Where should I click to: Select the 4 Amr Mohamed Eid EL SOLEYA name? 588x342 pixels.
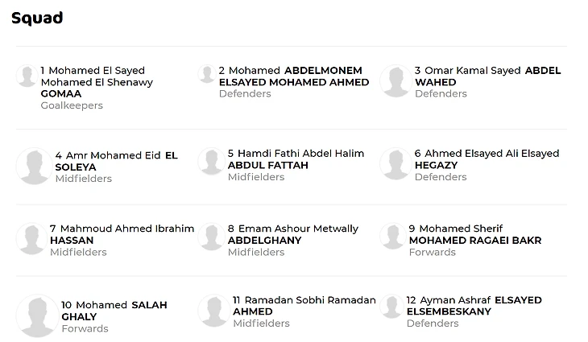coord(116,161)
